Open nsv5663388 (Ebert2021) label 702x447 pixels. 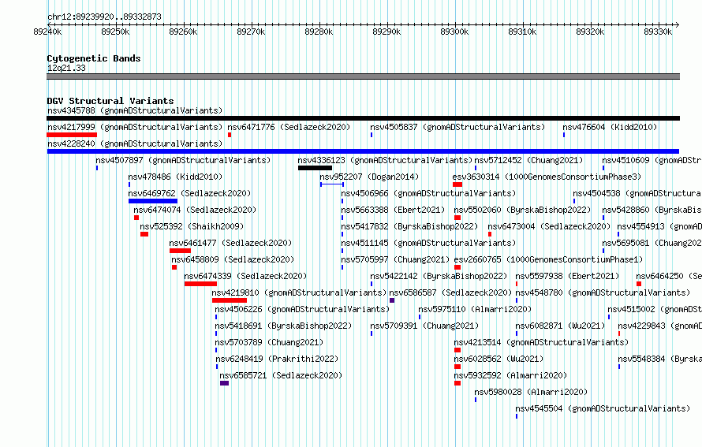coord(393,210)
